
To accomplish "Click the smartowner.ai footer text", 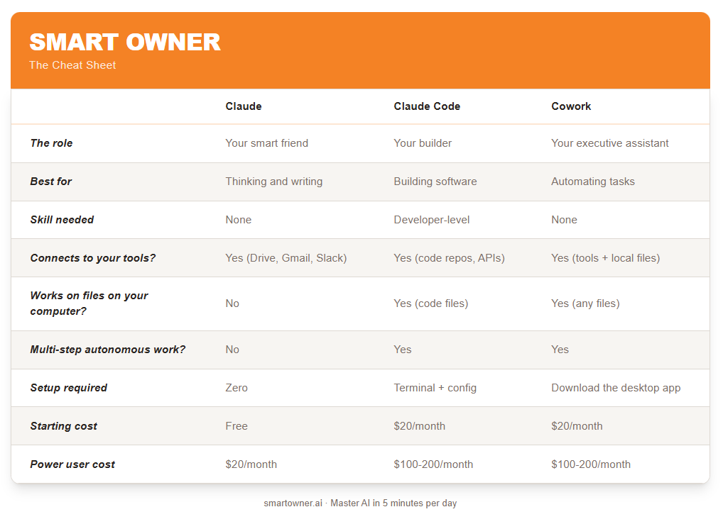I will click(x=360, y=503).
